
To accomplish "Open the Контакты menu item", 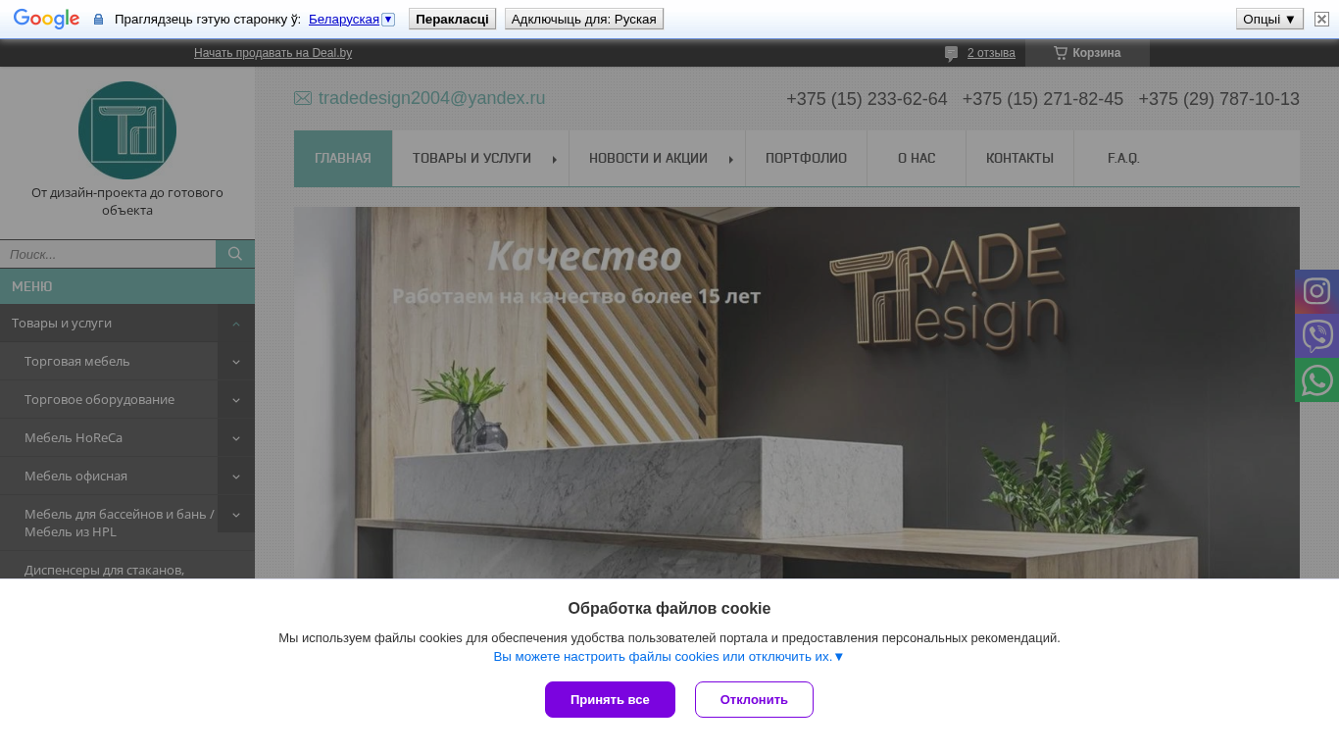I will pos(1019,158).
